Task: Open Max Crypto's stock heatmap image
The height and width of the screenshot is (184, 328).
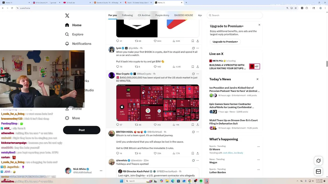Action: (x=158, y=103)
